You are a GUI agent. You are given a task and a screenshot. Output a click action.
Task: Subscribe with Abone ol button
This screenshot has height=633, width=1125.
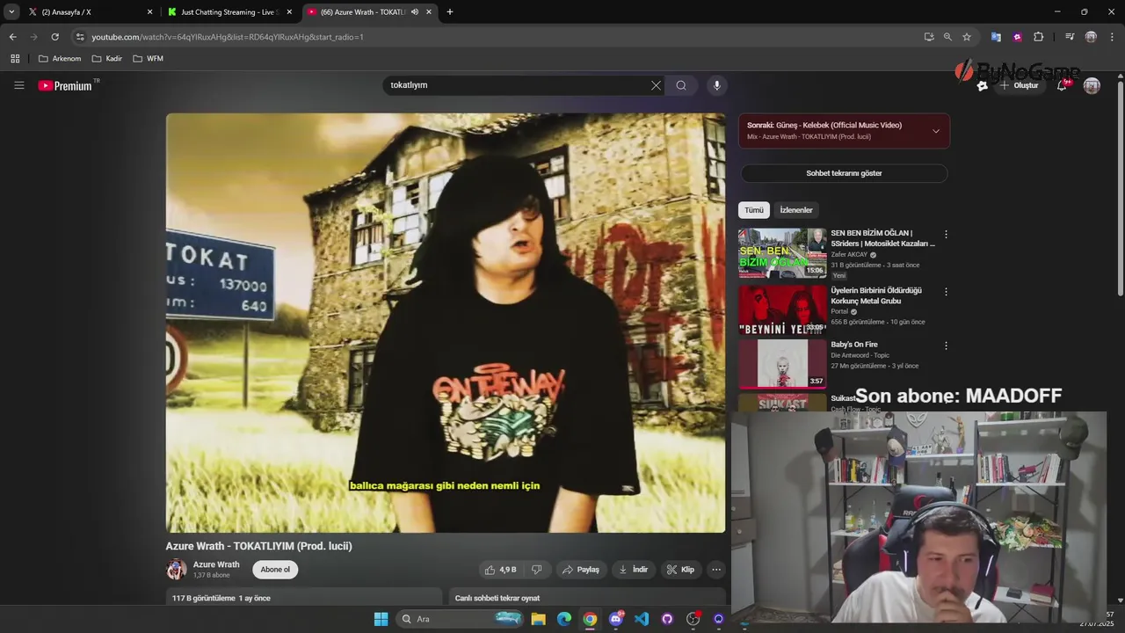point(275,570)
